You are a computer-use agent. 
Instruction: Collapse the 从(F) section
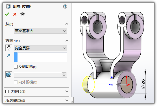(67, 24)
